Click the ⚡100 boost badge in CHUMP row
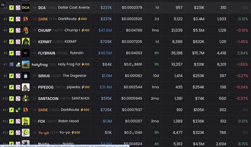Image resolution: width=251 pixels, height=147 pixels. tap(86, 30)
